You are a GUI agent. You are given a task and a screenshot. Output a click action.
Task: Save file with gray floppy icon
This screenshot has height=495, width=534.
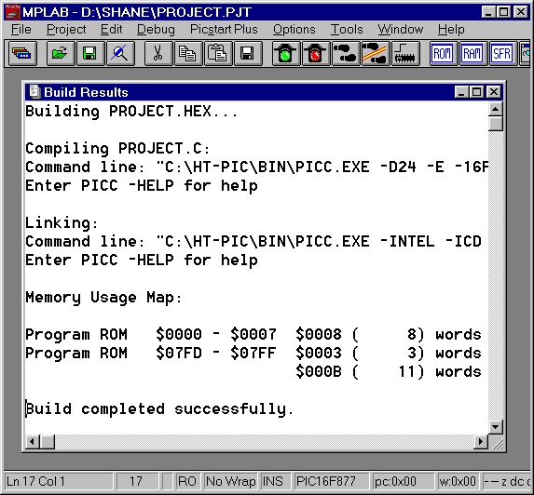(248, 53)
